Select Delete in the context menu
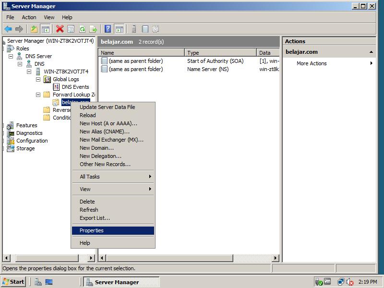Screen dimensions: 384x288 113,202
